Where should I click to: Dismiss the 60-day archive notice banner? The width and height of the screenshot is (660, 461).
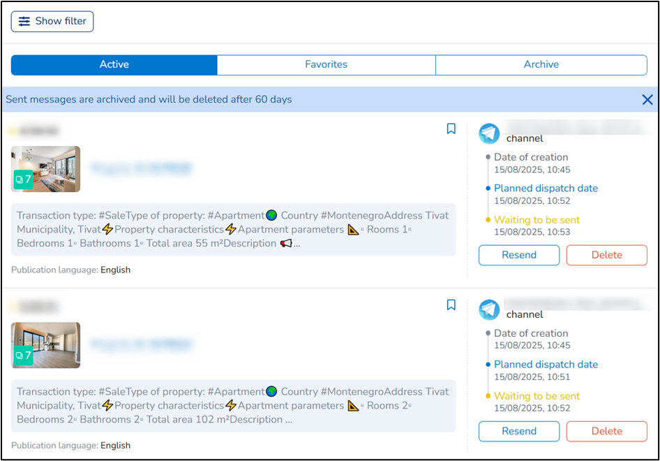tap(647, 100)
